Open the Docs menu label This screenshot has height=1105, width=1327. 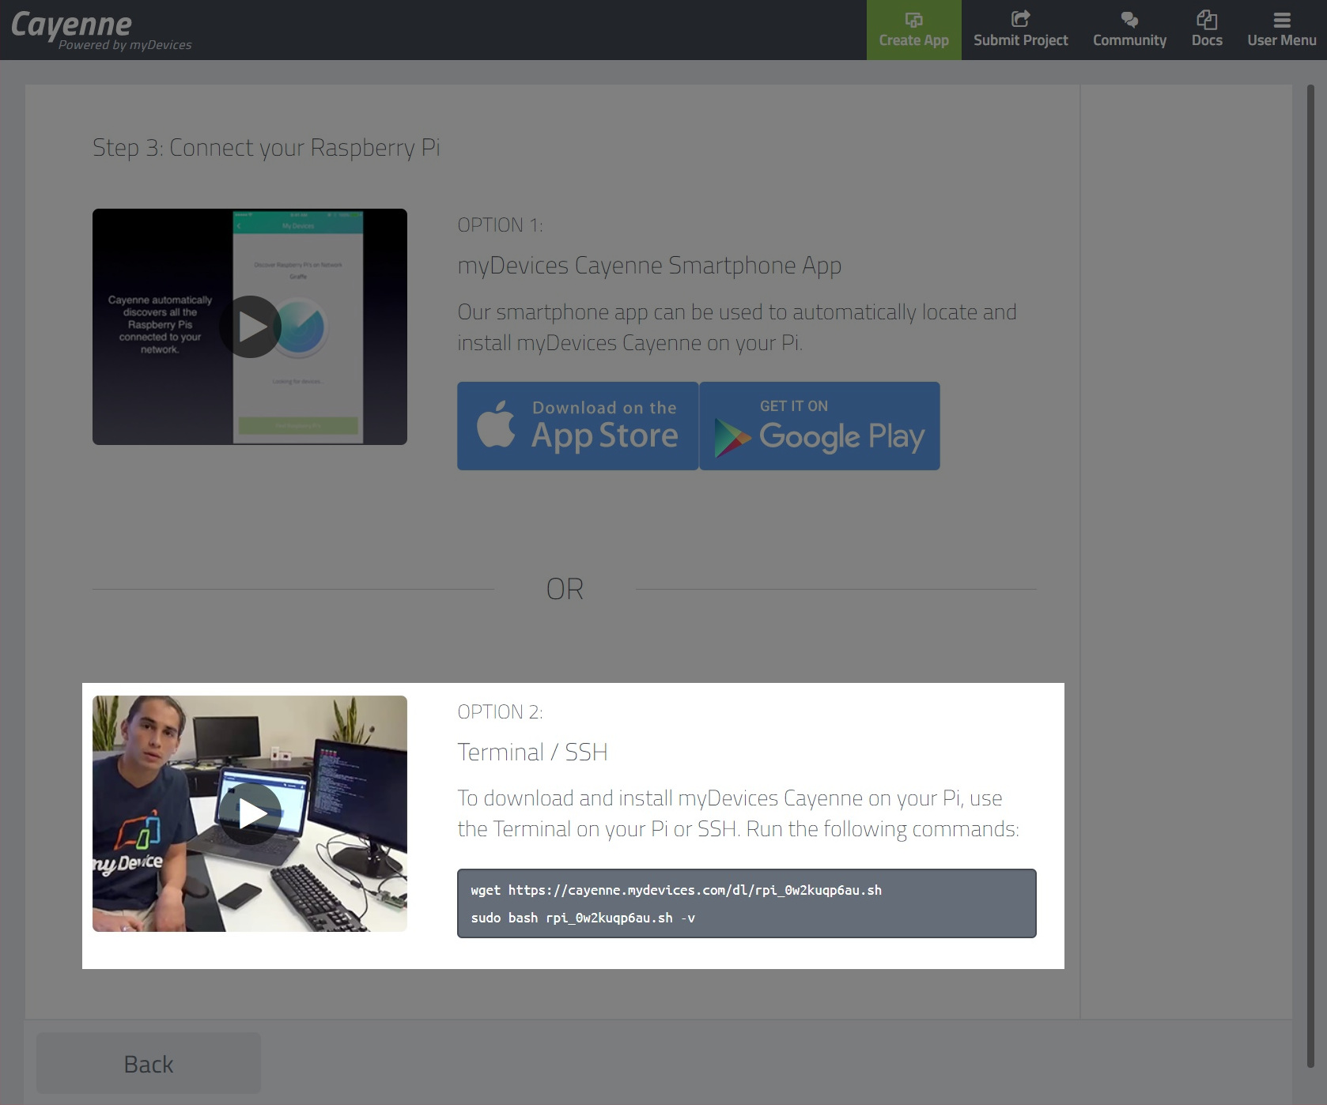click(x=1207, y=40)
